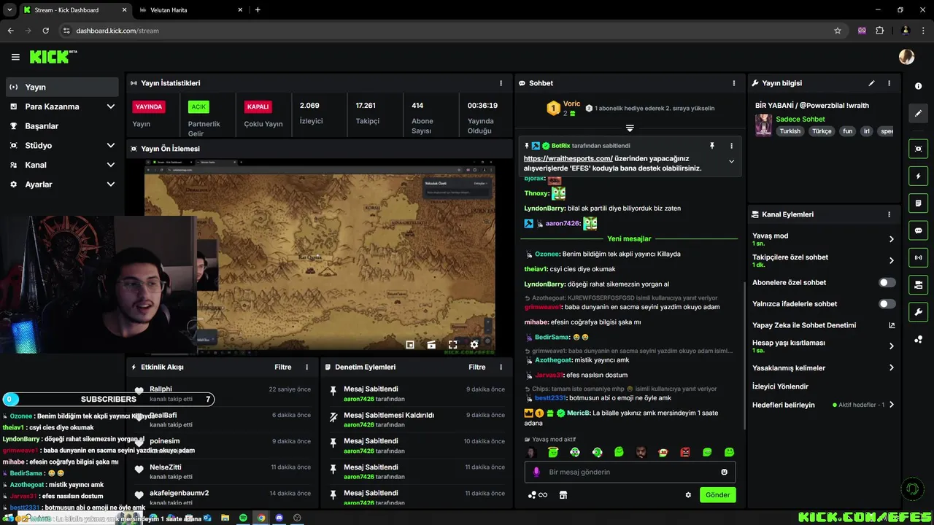Open Yayın İstatistikleri panel options menu
This screenshot has height=525, width=934.
[x=501, y=83]
